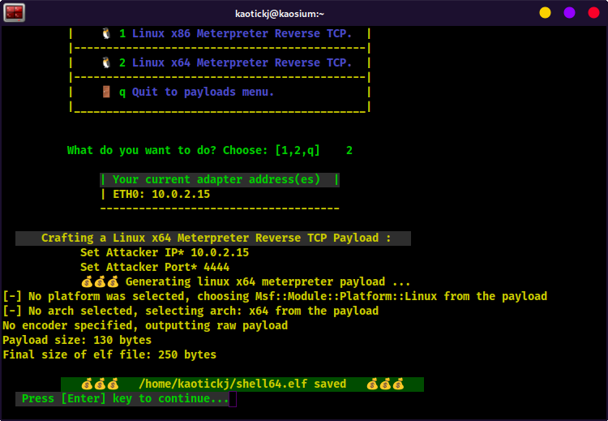Click the terminal app icon in title bar
This screenshot has height=421, width=608.
tap(15, 13)
